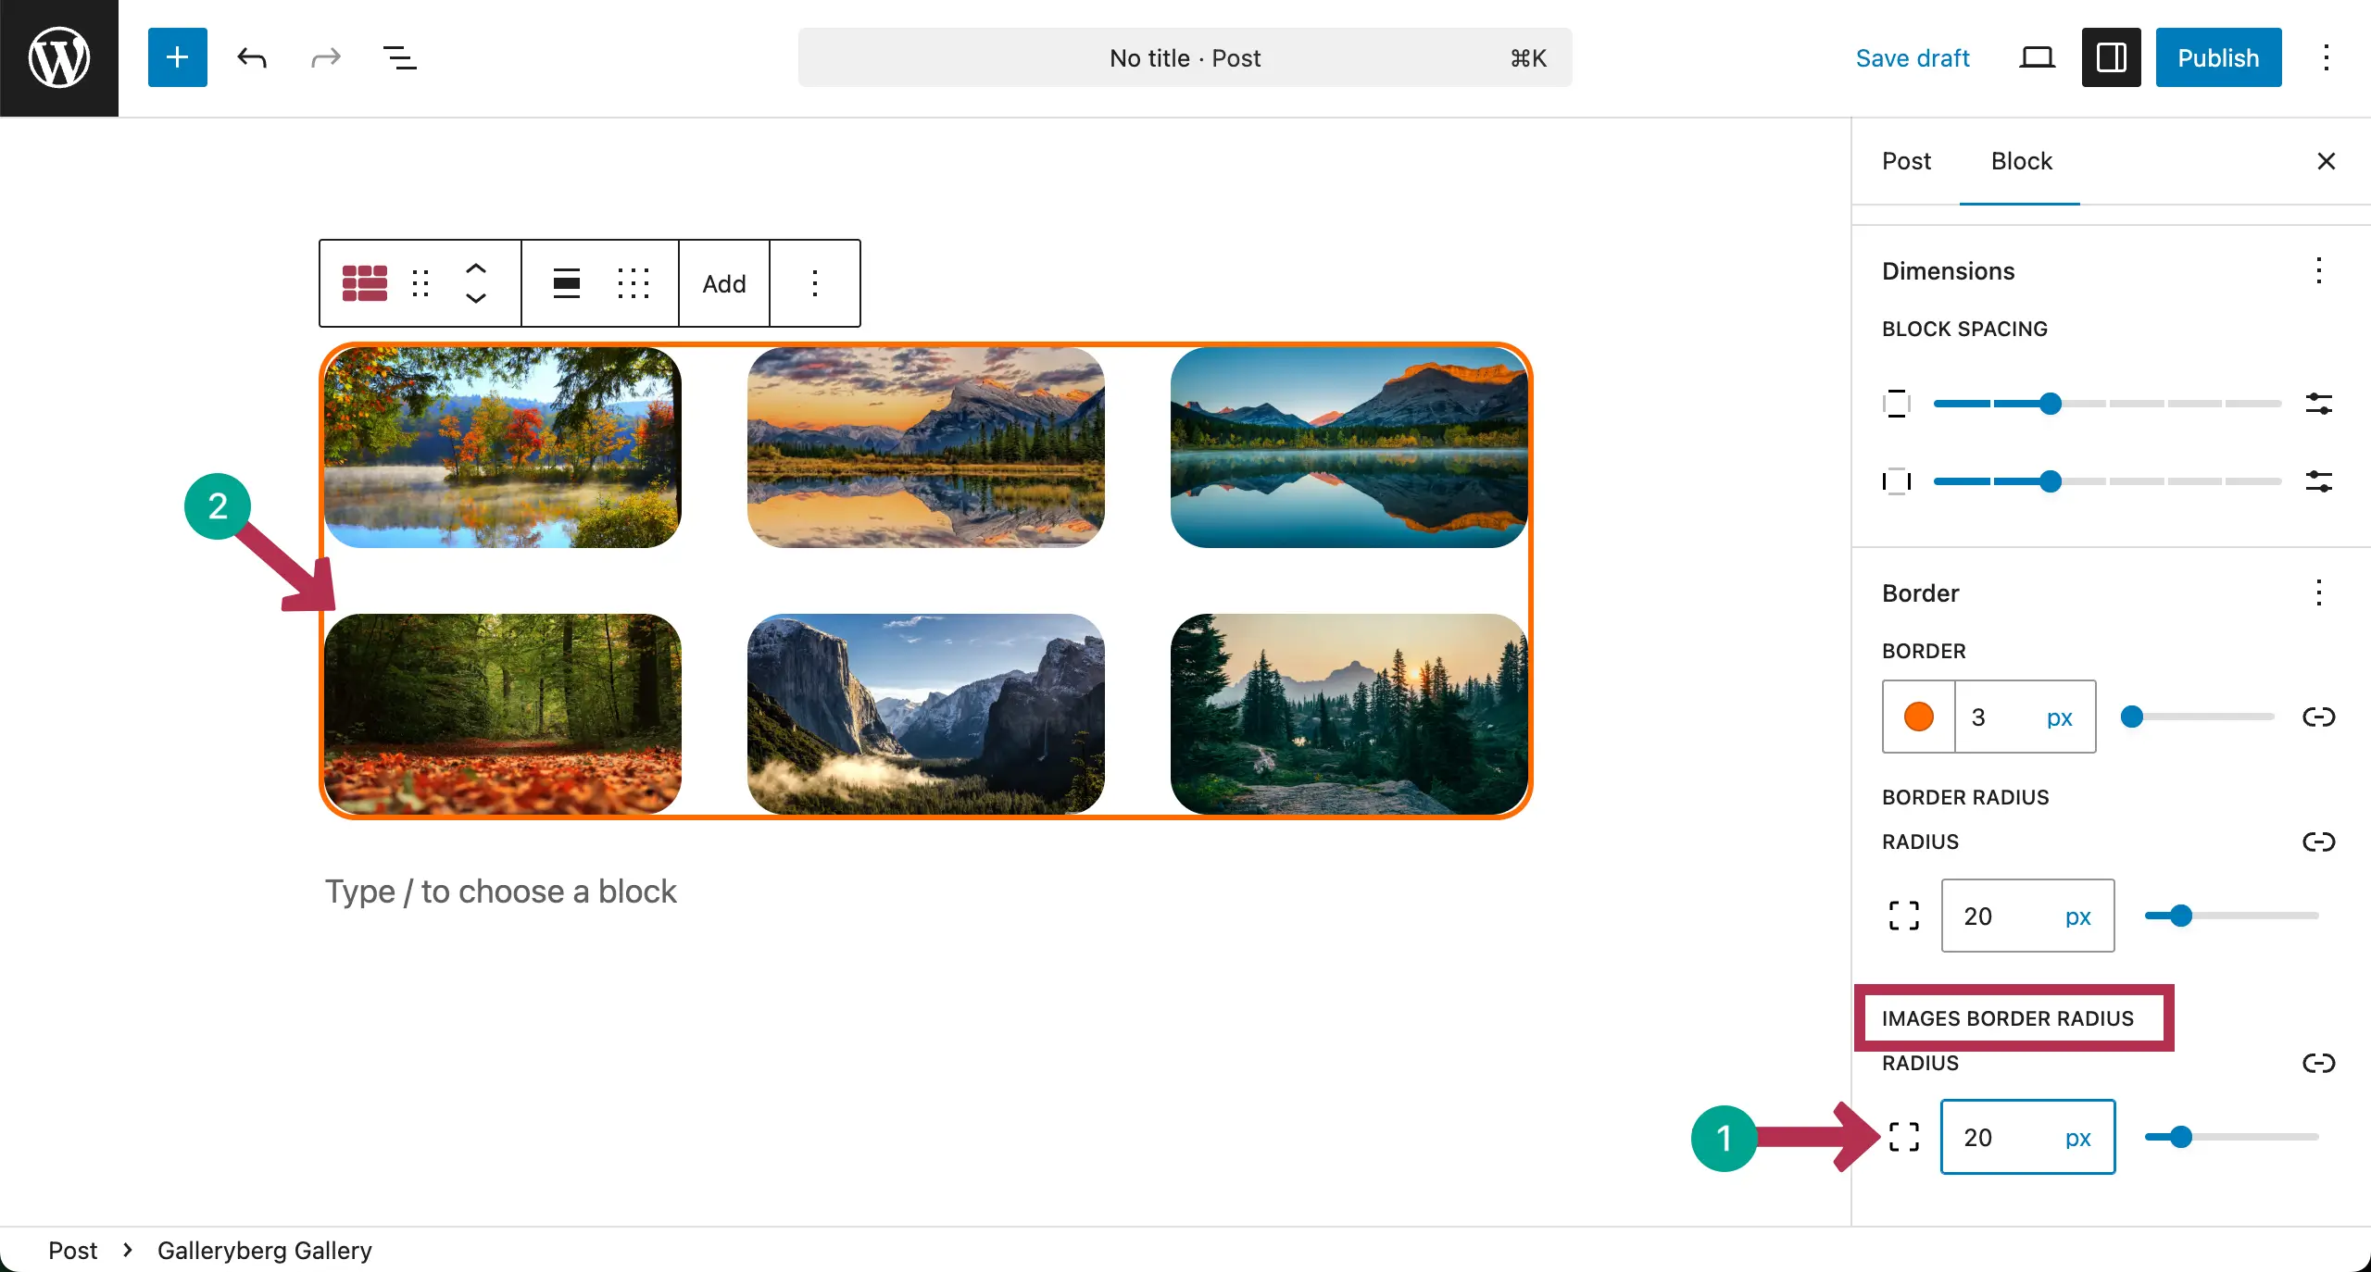The height and width of the screenshot is (1272, 2371).
Task: Undo the last change
Action: coord(251,57)
